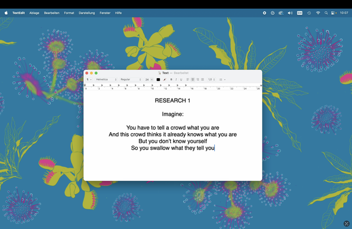Viewport: 352px width, 229px height.
Task: Toggle bold formatting
Action: [171, 79]
